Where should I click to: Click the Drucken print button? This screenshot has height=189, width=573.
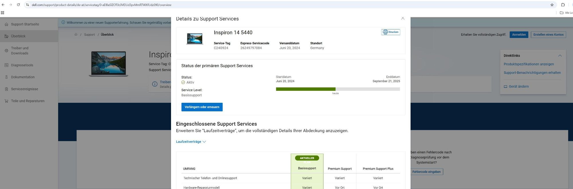(390, 32)
